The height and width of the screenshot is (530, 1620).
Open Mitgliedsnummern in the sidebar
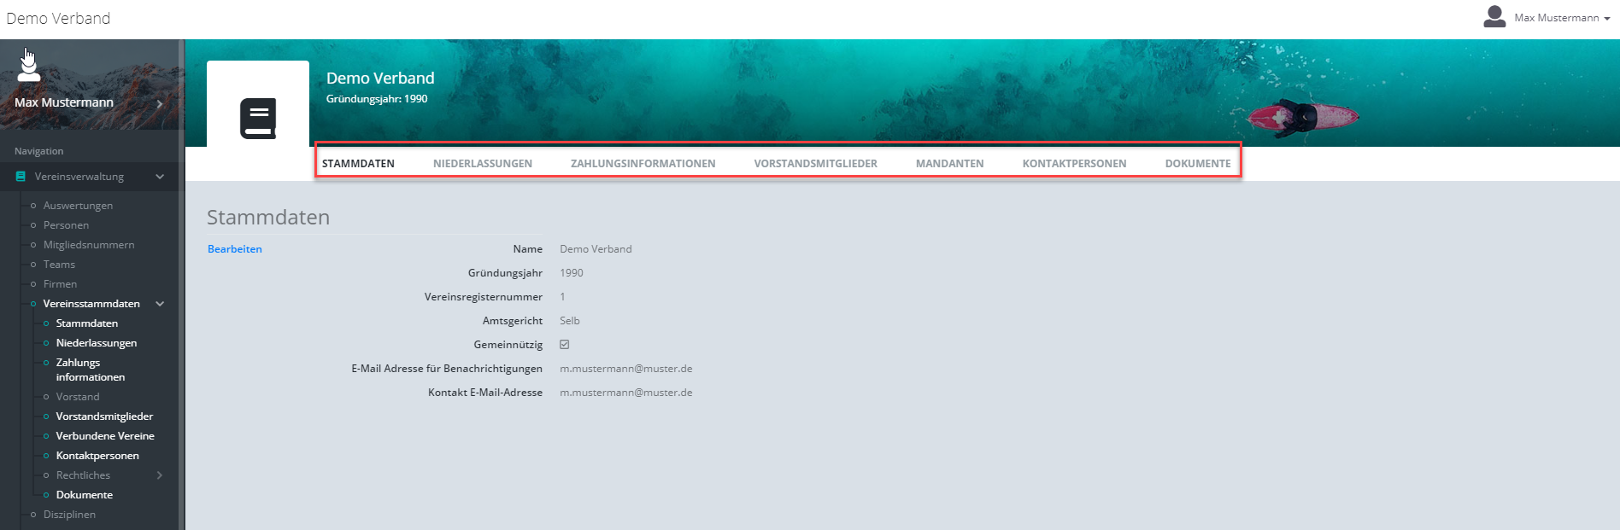(89, 245)
